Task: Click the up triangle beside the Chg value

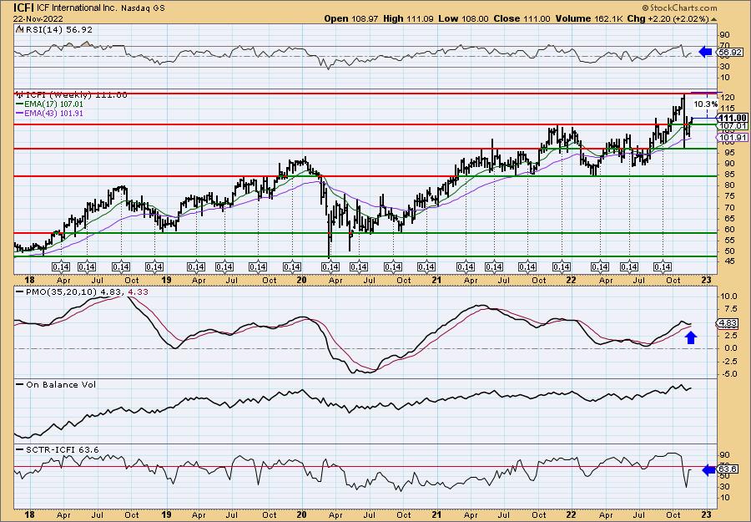Action: point(713,19)
